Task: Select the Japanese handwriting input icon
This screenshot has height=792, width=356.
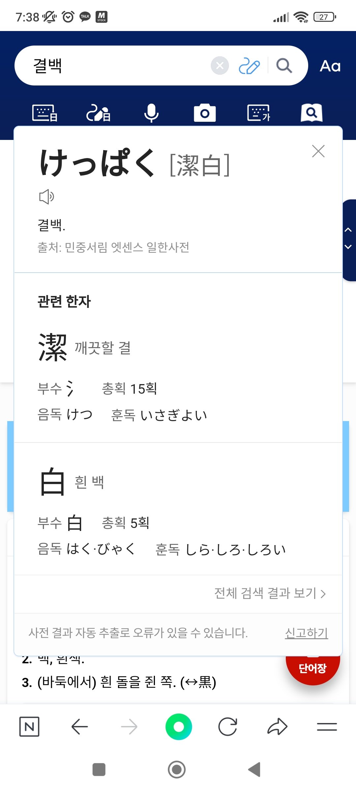Action: tap(98, 113)
